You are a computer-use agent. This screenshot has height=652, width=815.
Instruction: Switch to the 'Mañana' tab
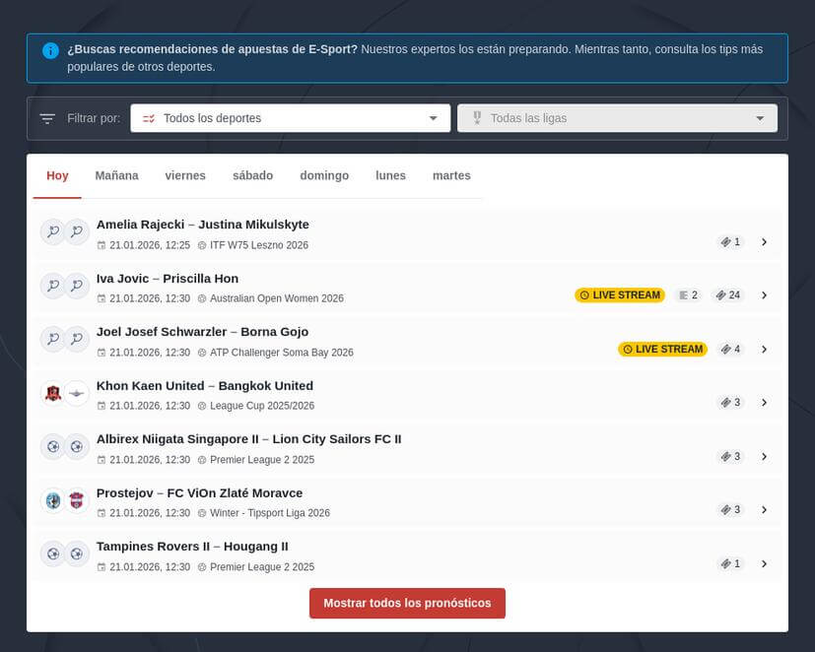pos(115,175)
